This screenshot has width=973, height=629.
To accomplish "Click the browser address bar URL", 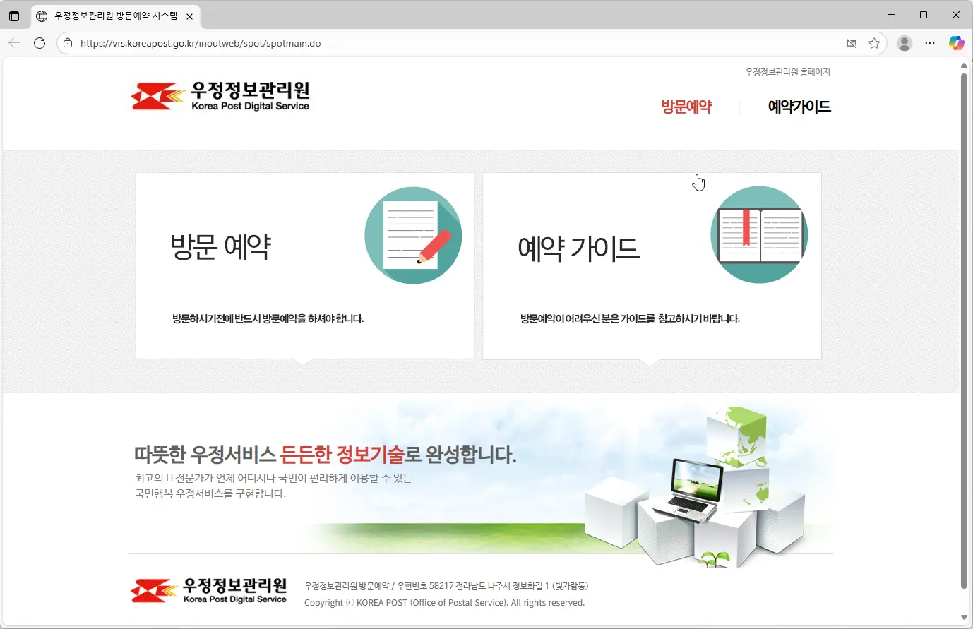I will [x=200, y=43].
